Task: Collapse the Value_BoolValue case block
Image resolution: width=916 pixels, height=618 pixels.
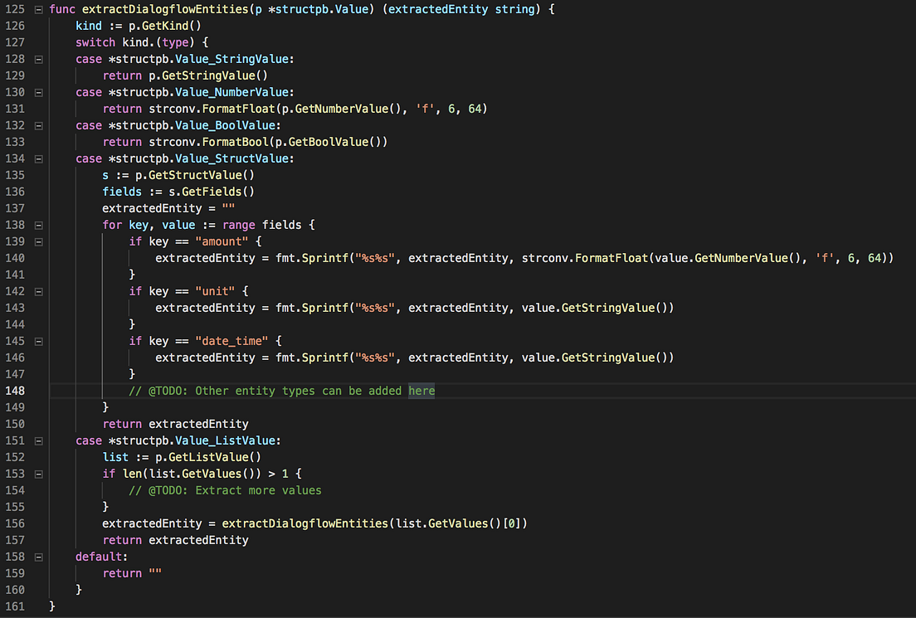Action: pyautogui.click(x=38, y=125)
